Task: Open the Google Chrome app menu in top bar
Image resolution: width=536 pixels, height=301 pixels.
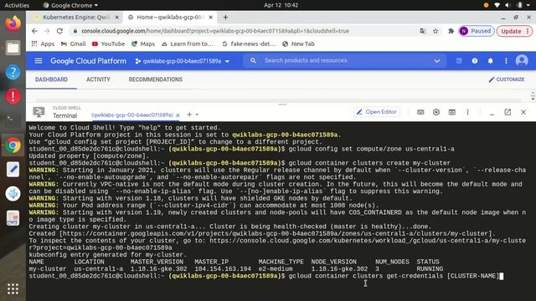Action: pos(70,5)
